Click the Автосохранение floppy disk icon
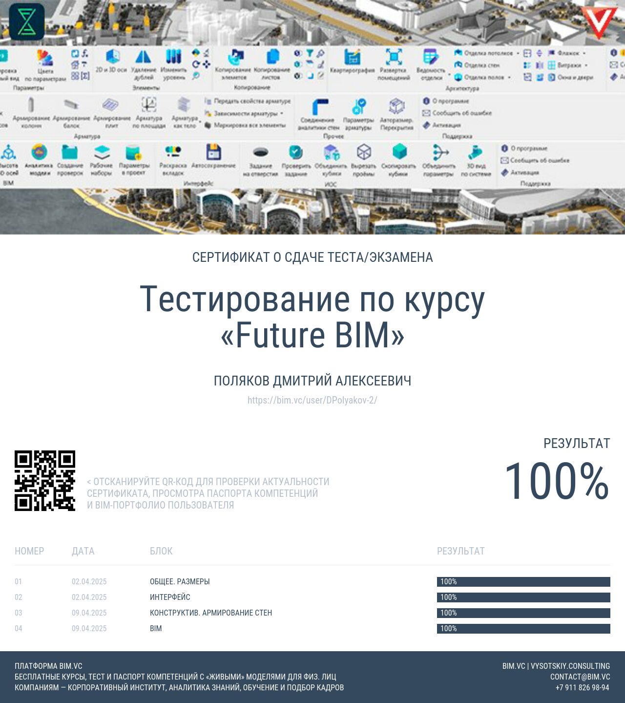This screenshot has width=625, height=703. pyautogui.click(x=213, y=152)
